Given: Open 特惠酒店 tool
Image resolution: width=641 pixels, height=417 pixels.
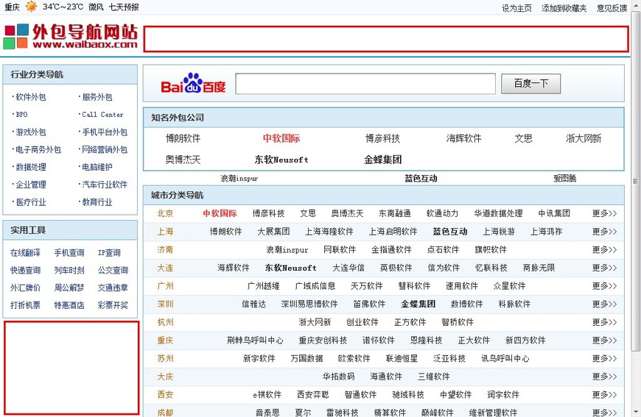Looking at the screenshot, I should click(x=69, y=306).
